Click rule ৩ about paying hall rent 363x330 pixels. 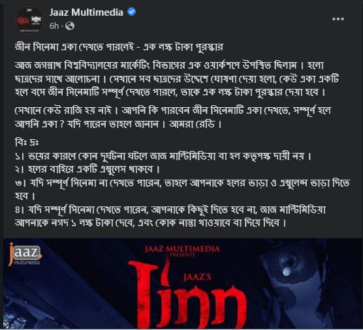182,190
